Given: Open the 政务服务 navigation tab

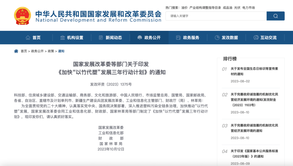Looking at the screenshot, I should (188, 38).
